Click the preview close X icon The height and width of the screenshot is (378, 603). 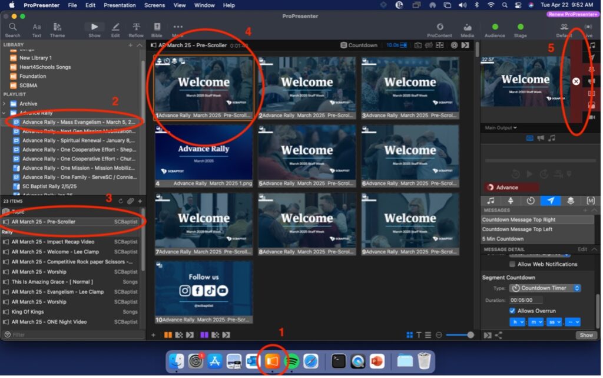576,81
